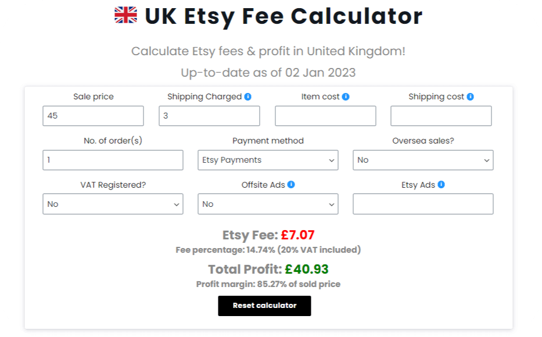Select the Sale price input field

pyautogui.click(x=93, y=116)
